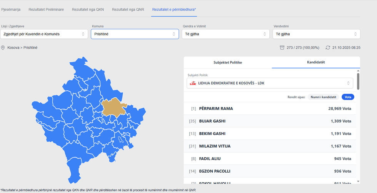Screen dimensions: 377x193
Task: Expand the Subjekti Politik LDK selector
Action: pyautogui.click(x=270, y=83)
